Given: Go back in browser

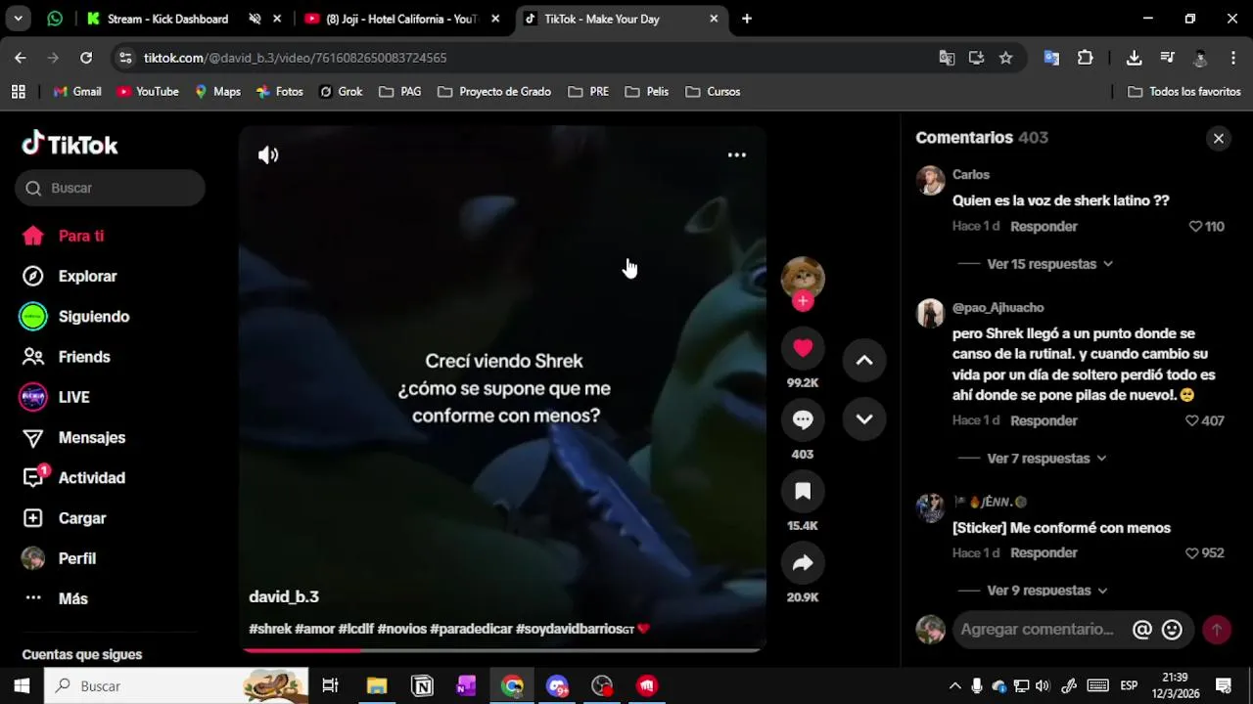Looking at the screenshot, I should (x=21, y=58).
